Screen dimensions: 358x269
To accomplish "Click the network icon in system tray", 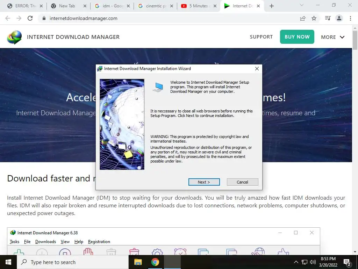I will click(x=305, y=262).
